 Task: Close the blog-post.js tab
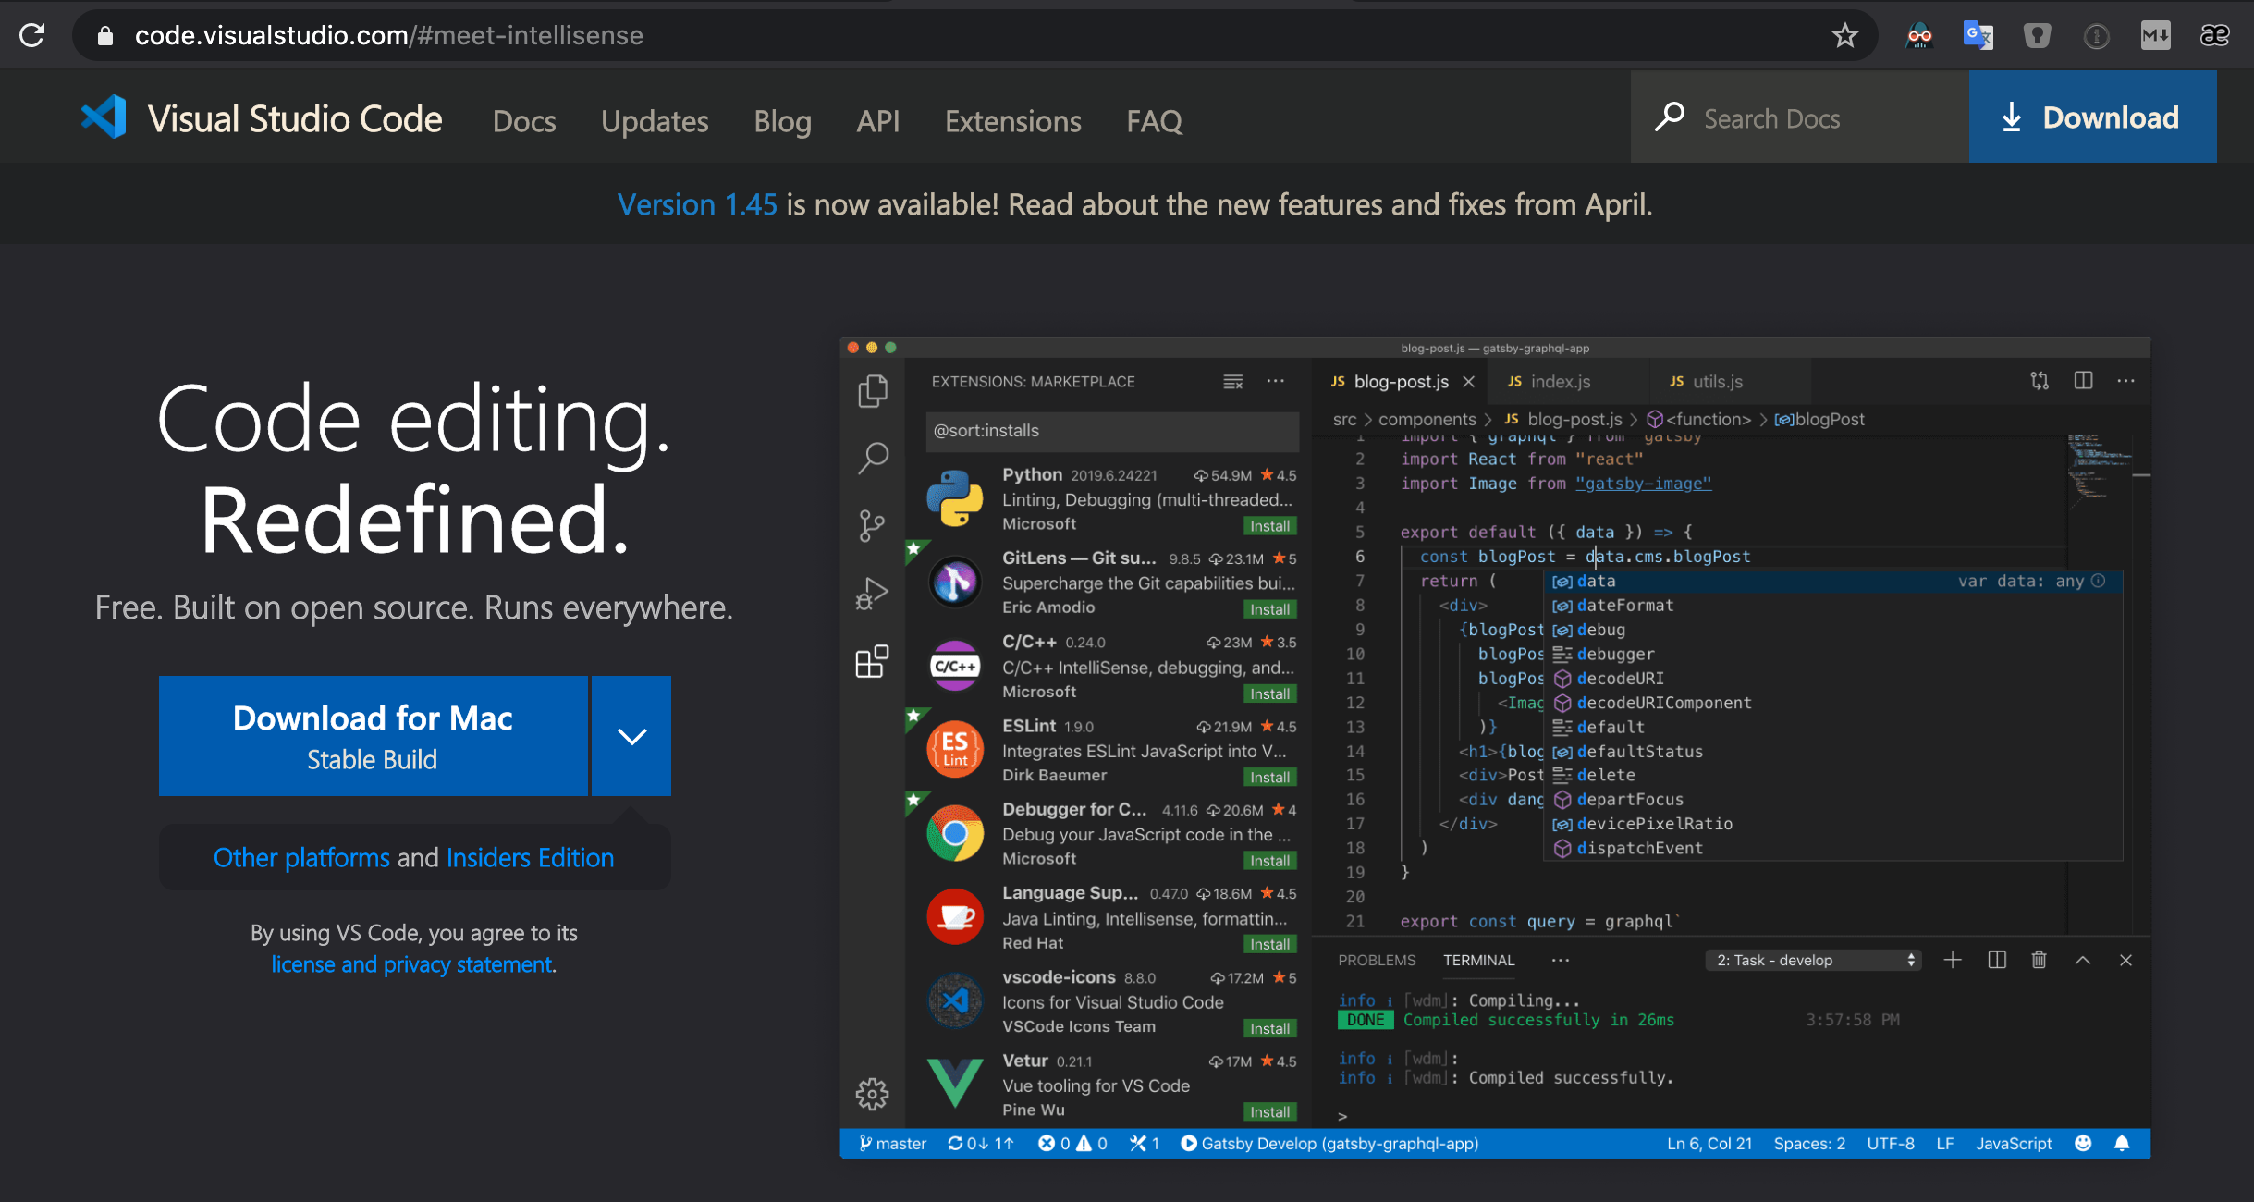click(x=1468, y=382)
